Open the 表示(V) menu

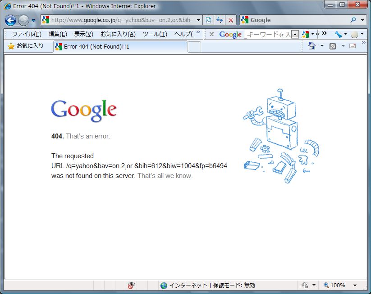coord(83,35)
